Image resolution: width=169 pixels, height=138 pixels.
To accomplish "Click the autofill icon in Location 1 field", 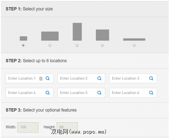I will [x=41, y=78].
